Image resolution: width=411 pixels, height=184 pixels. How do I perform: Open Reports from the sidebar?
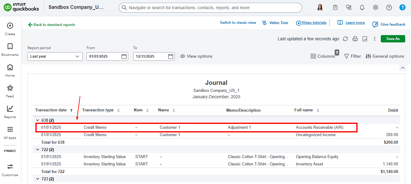pyautogui.click(x=10, y=112)
